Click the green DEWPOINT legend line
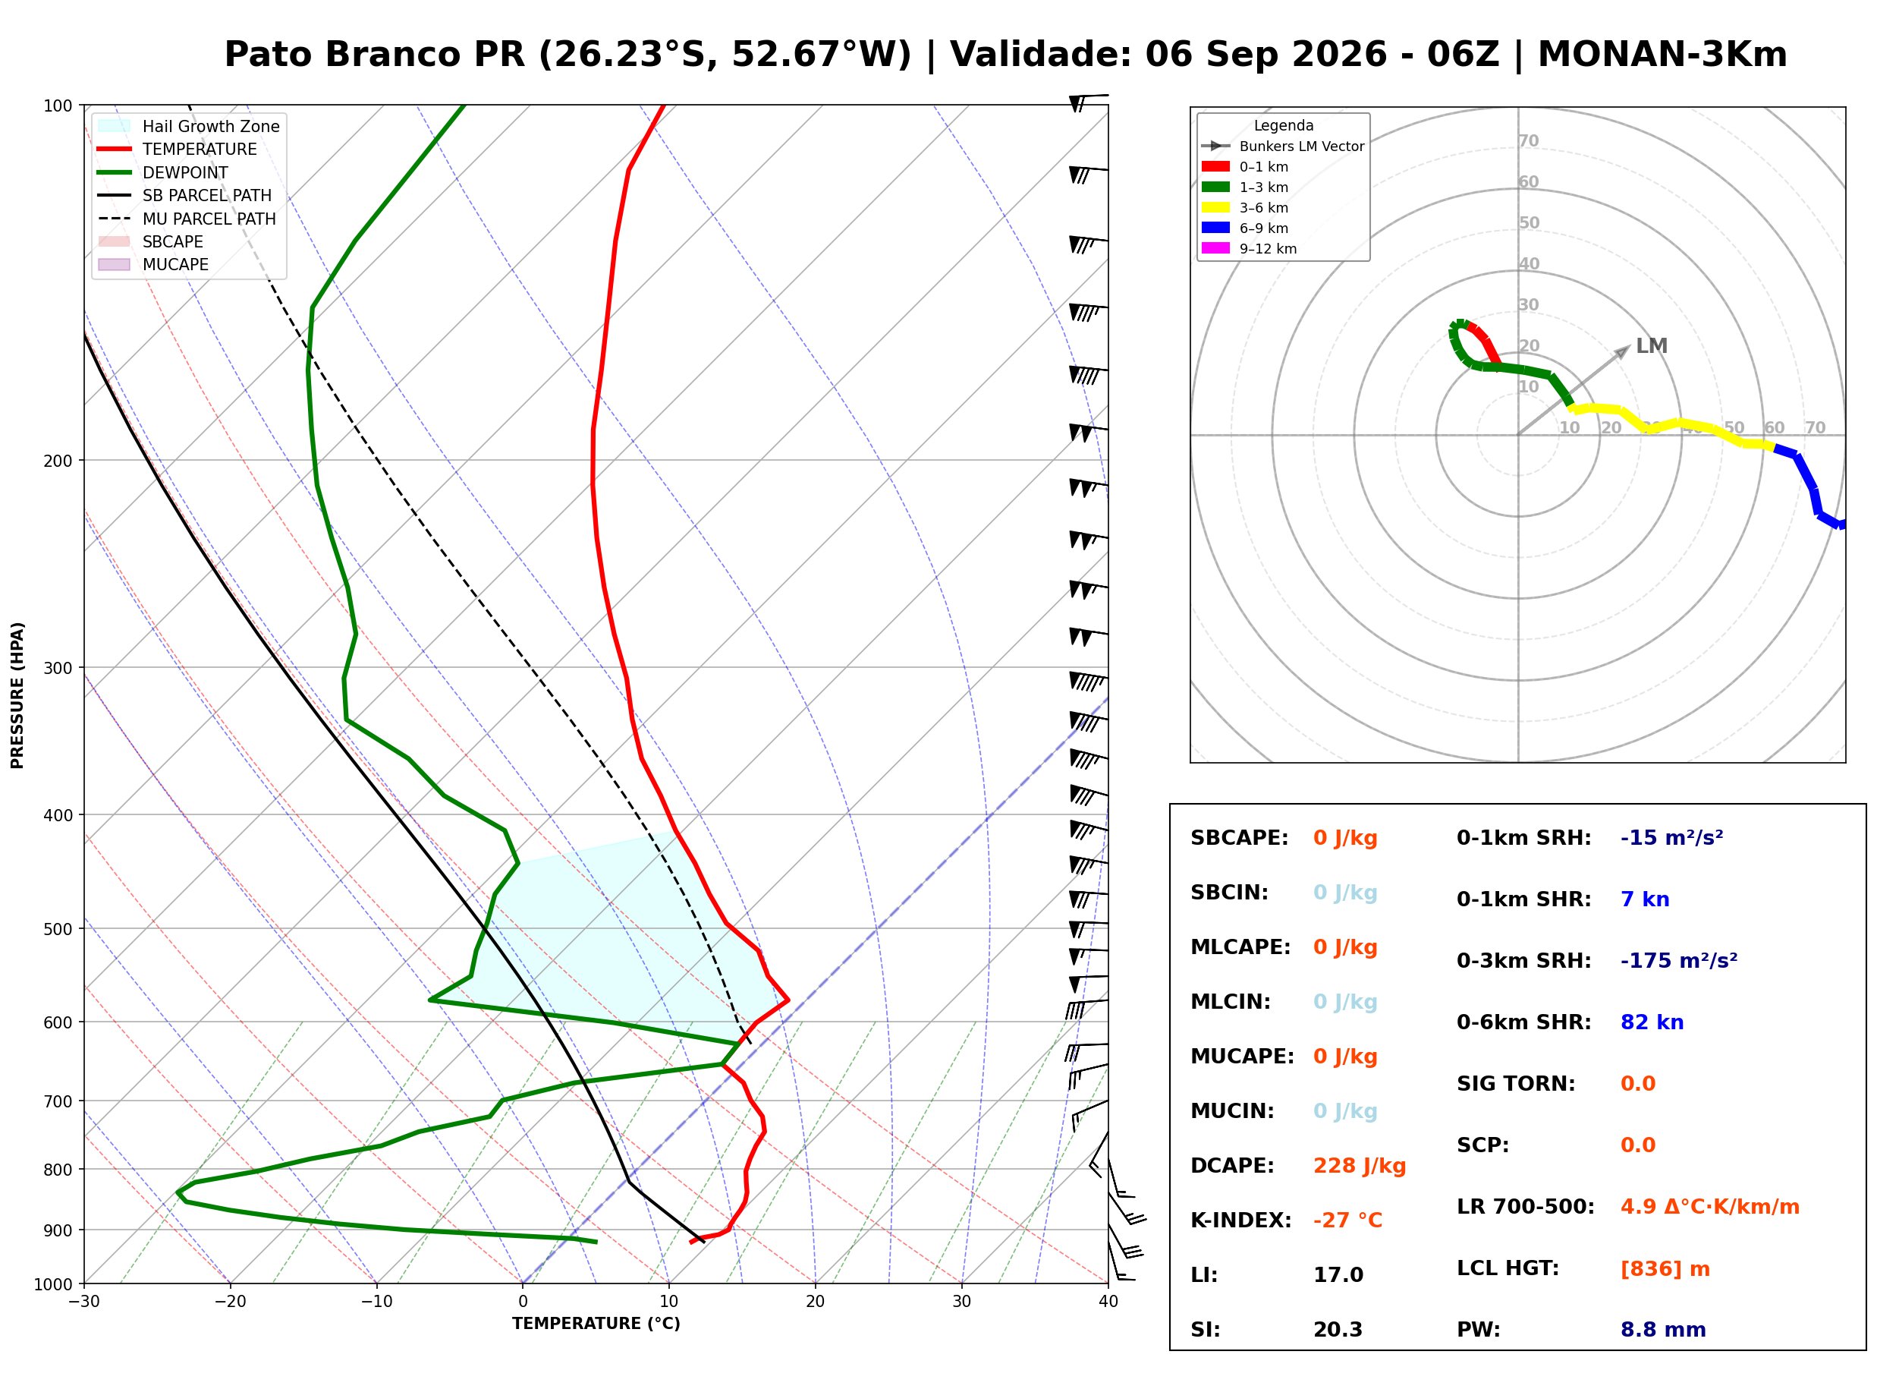This screenshot has height=1389, width=1877. coord(115,172)
